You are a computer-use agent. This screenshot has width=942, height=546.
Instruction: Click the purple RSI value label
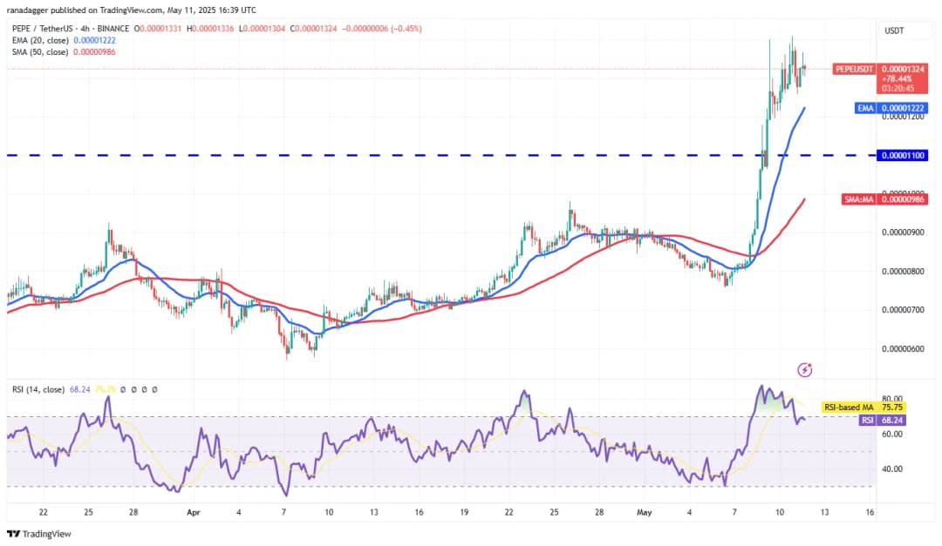click(868, 420)
